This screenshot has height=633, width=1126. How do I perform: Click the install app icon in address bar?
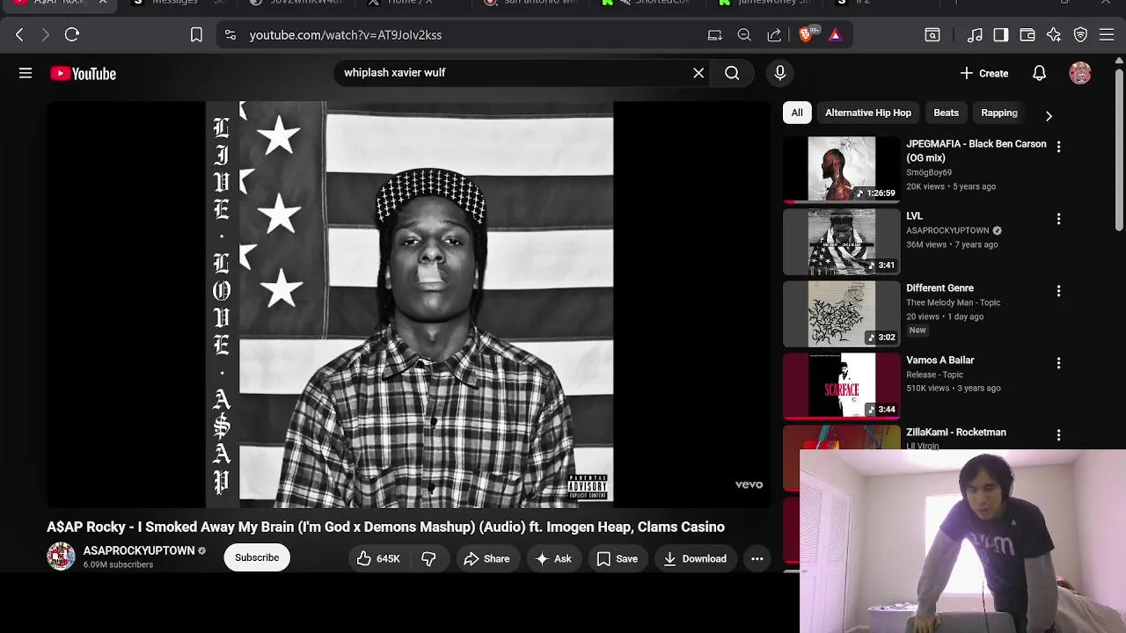[714, 35]
